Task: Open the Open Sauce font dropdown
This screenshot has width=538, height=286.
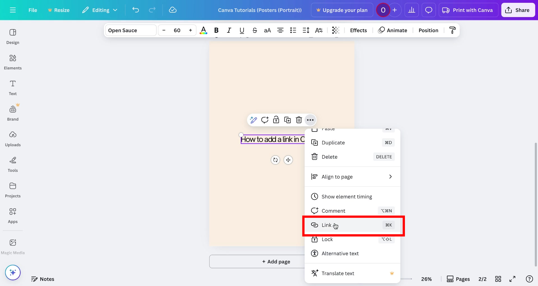Action: coord(130,30)
